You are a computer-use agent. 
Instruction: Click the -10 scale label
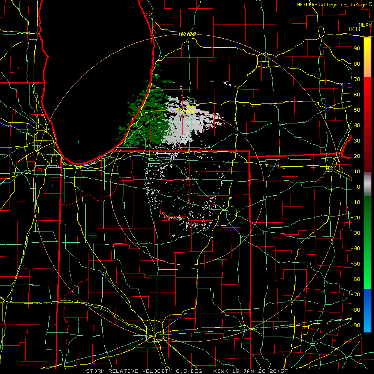[x=355, y=202]
